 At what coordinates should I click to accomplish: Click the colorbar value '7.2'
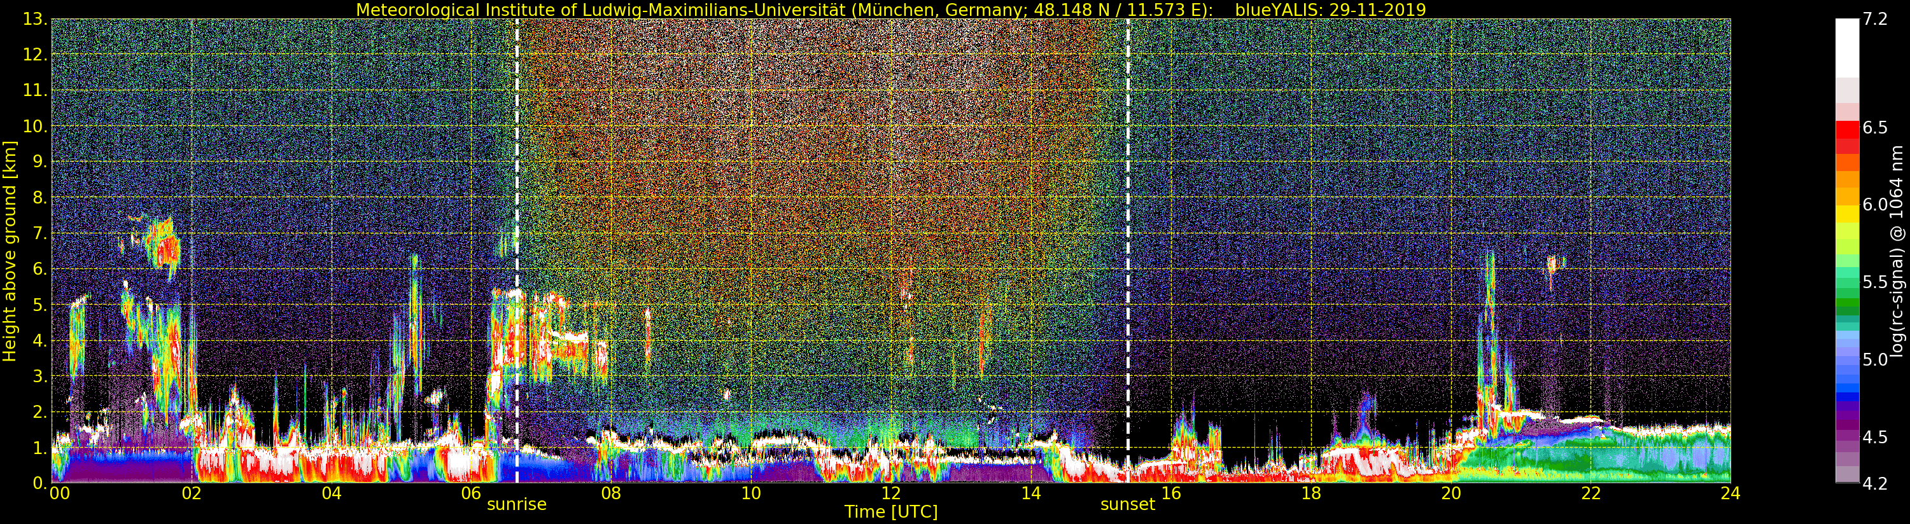point(1875,19)
